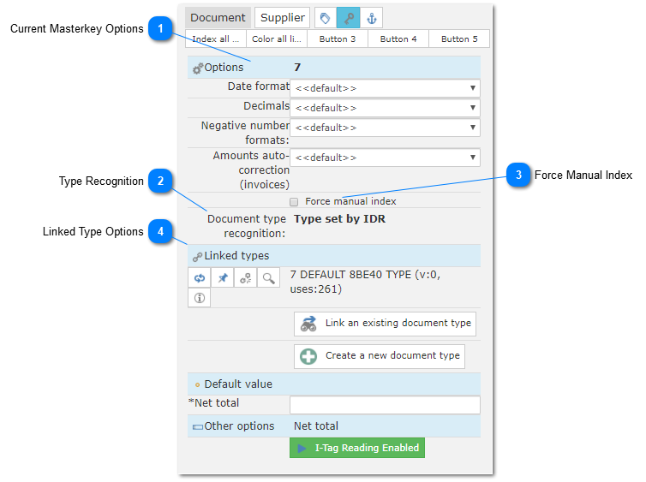Click the refresh link icon for linked type
The height and width of the screenshot is (482, 646).
point(200,278)
